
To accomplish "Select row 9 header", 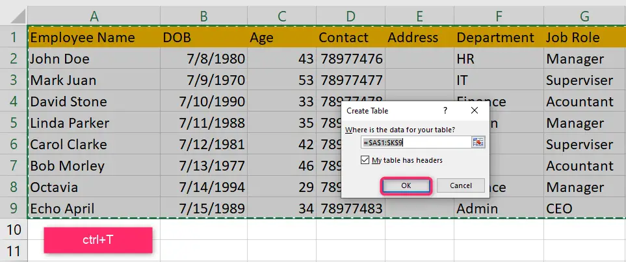I will [x=14, y=208].
